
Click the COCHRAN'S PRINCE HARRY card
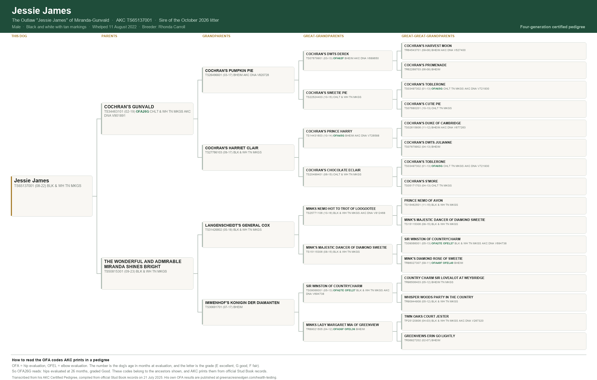coord(348,138)
